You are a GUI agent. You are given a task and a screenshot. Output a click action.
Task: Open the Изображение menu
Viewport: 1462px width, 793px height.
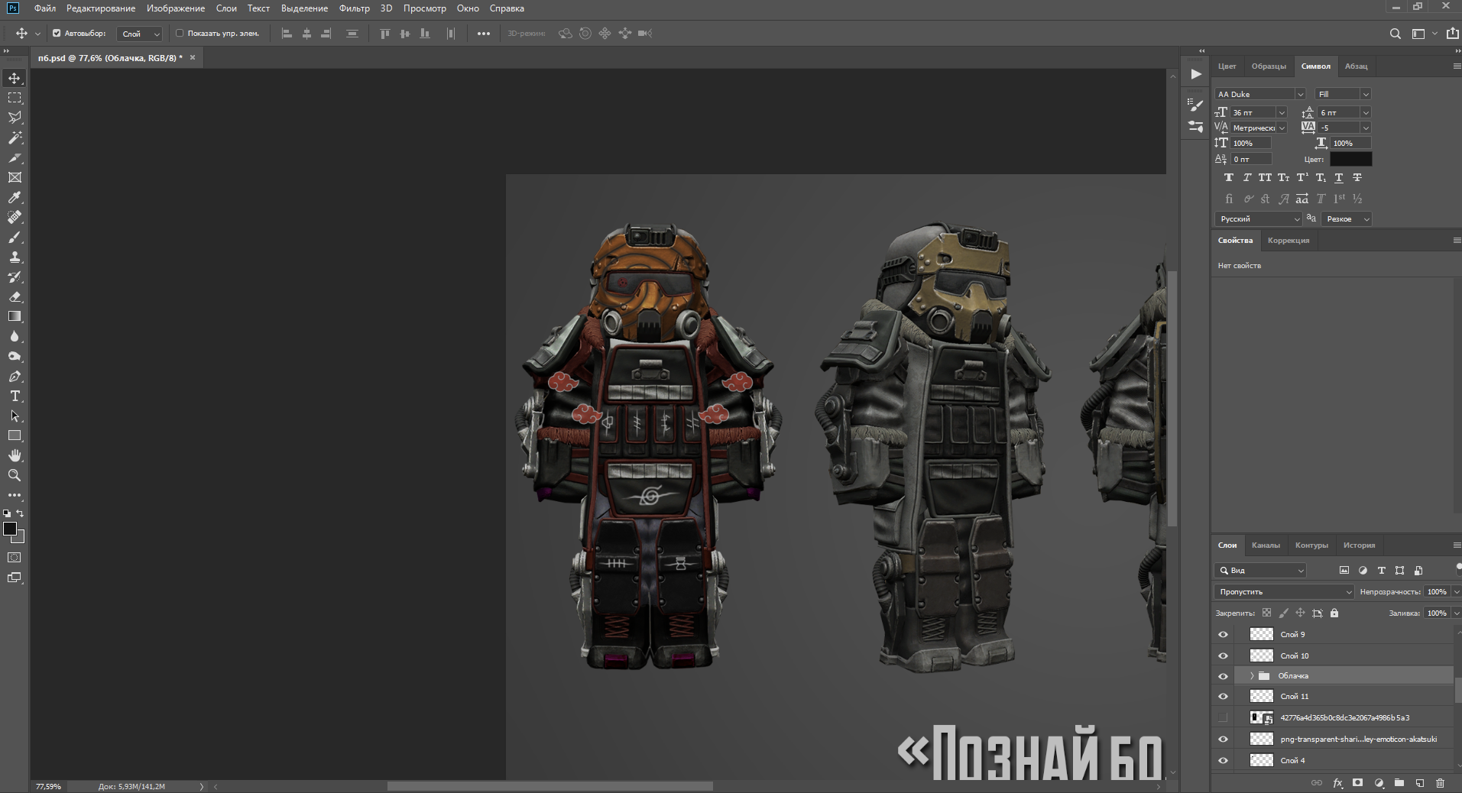click(176, 8)
